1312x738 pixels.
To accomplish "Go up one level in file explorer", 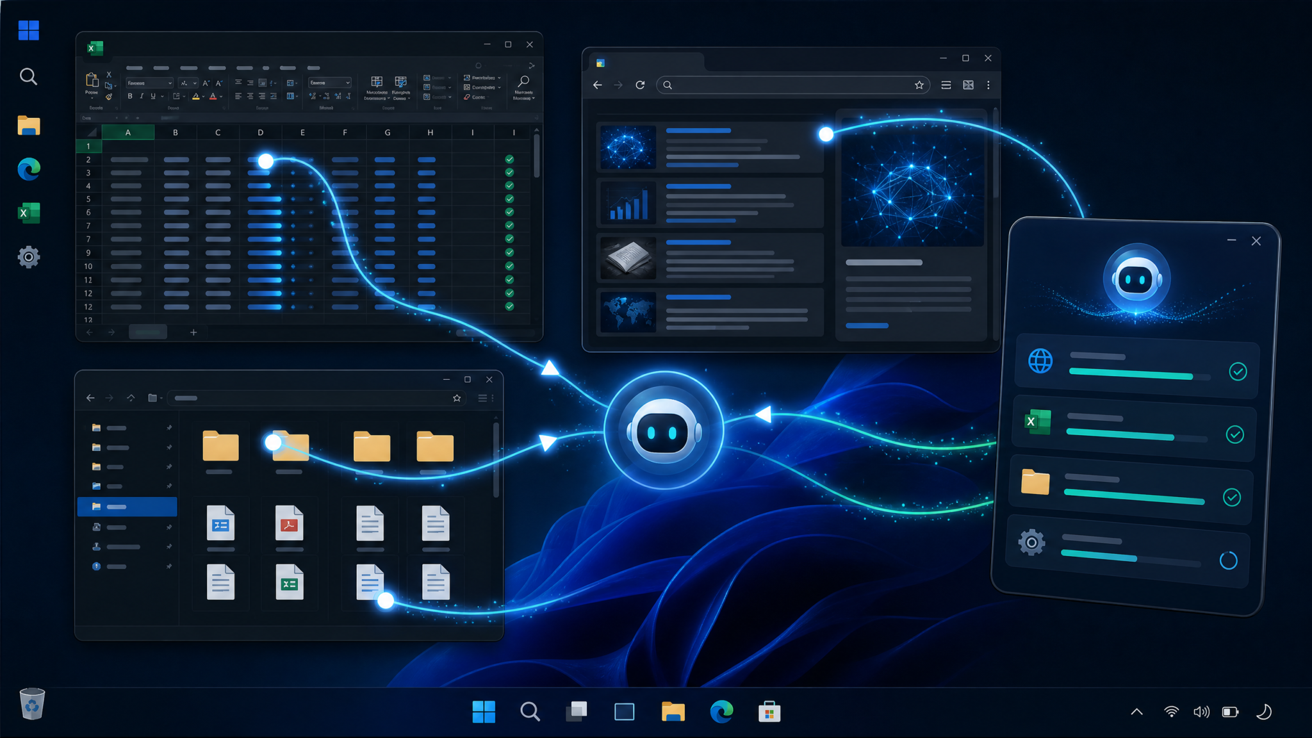I will pyautogui.click(x=131, y=398).
